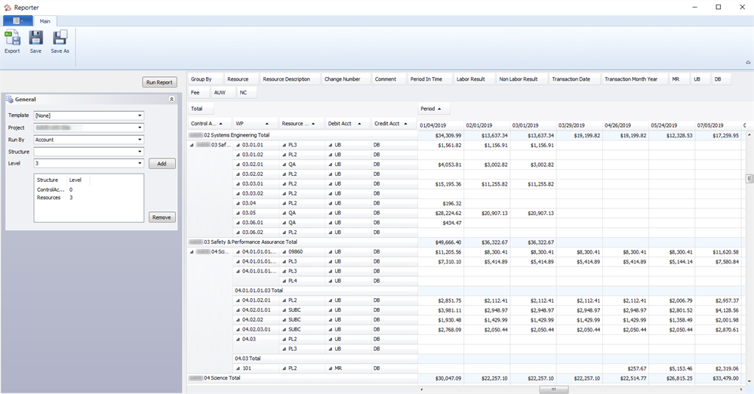Collapse the 03.01.01 WP row
This screenshot has height=394, width=754.
tap(238, 144)
